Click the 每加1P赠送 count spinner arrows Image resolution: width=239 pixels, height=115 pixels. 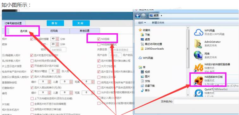(58, 71)
